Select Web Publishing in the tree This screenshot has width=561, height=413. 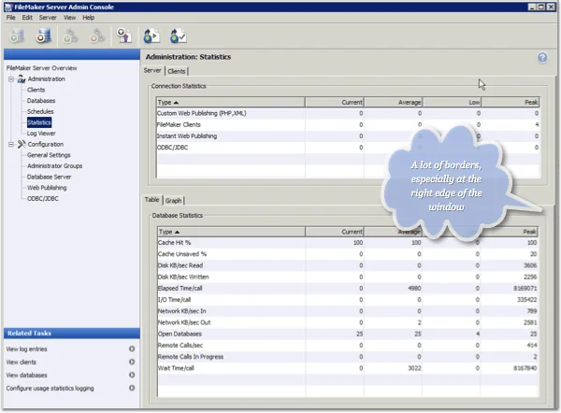coord(47,188)
